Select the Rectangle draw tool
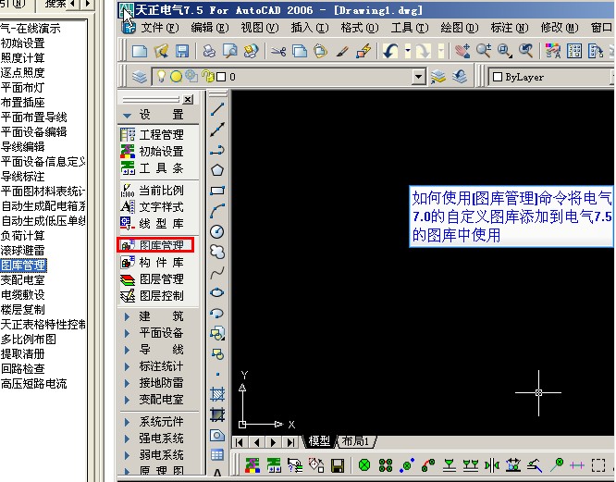Image resolution: width=616 pixels, height=482 pixels. tap(217, 191)
